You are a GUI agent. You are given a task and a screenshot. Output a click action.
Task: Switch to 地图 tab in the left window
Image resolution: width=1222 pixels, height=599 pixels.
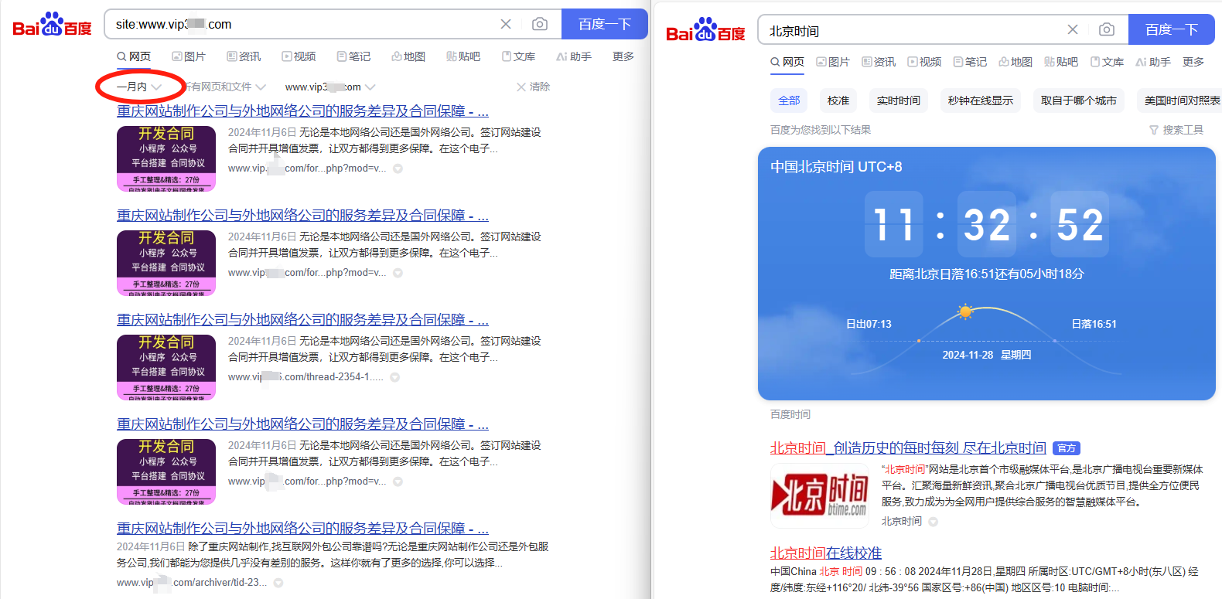[408, 56]
